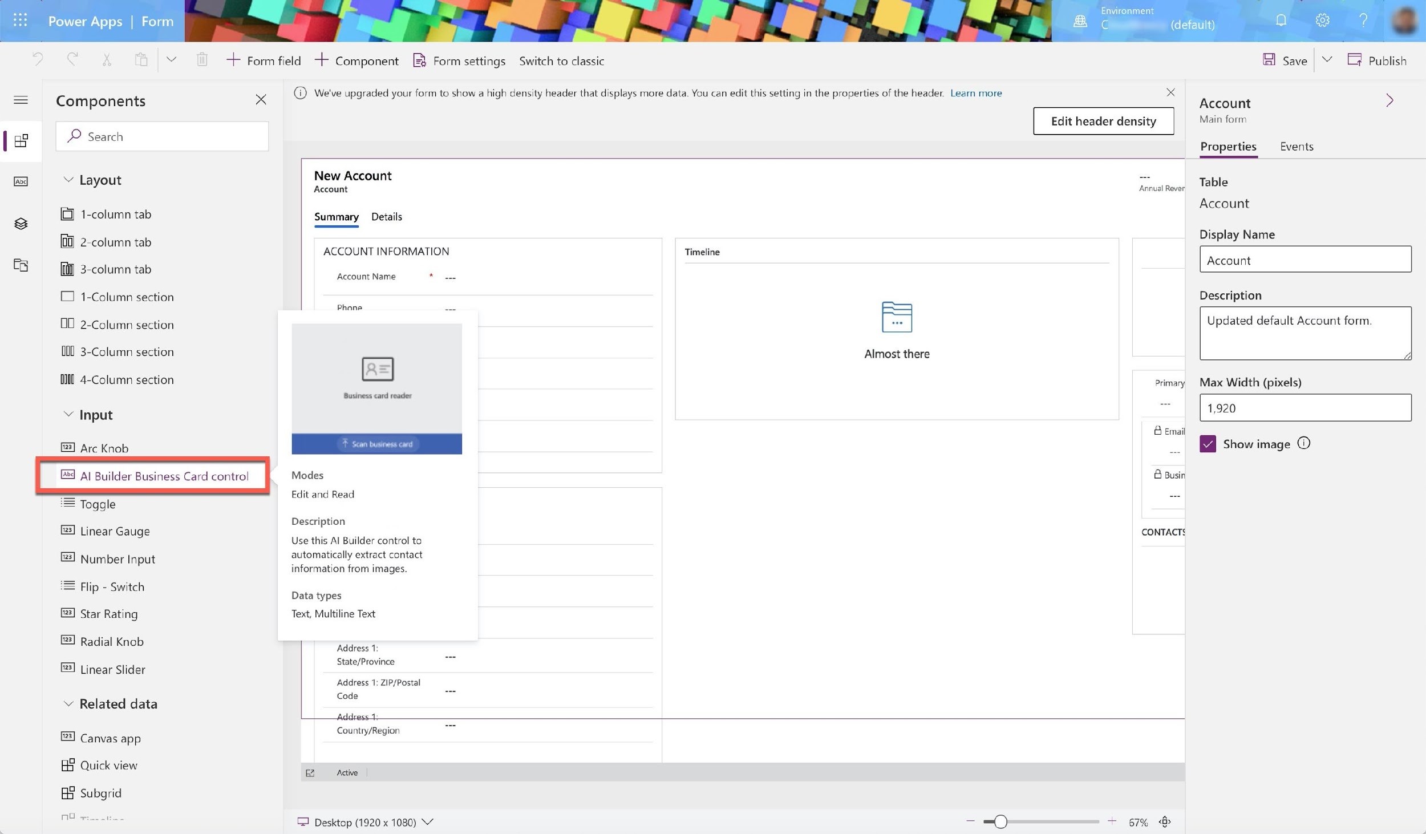Select the 4-Column section component
This screenshot has width=1426, height=834.
point(118,380)
